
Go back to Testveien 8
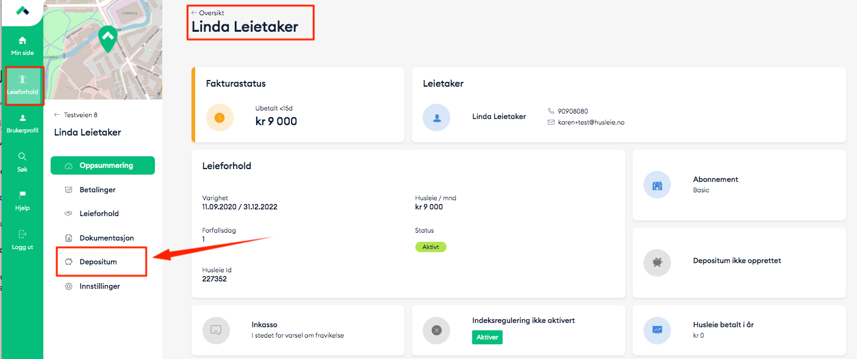tap(76, 115)
